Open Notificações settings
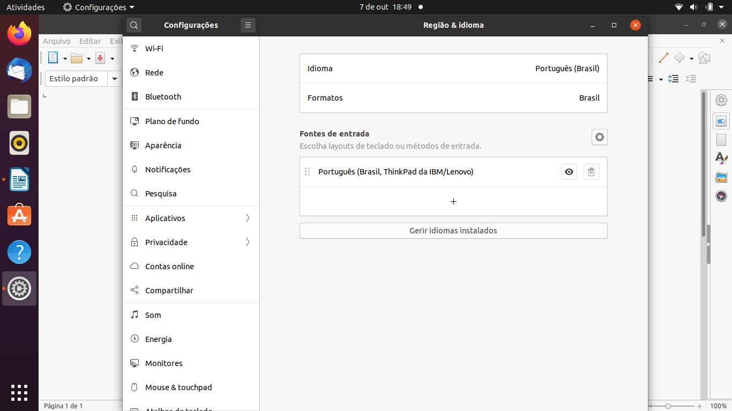732x411 pixels. point(191,170)
